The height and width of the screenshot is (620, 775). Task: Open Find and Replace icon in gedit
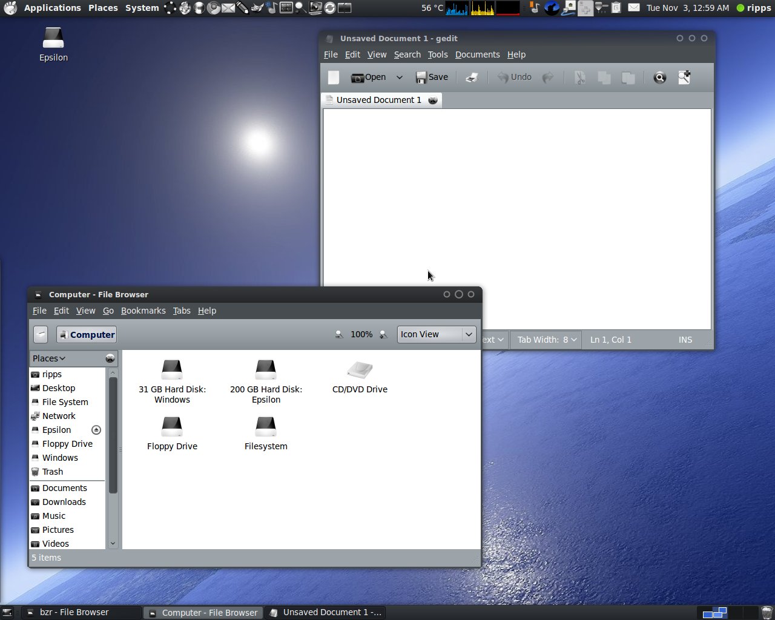point(684,77)
